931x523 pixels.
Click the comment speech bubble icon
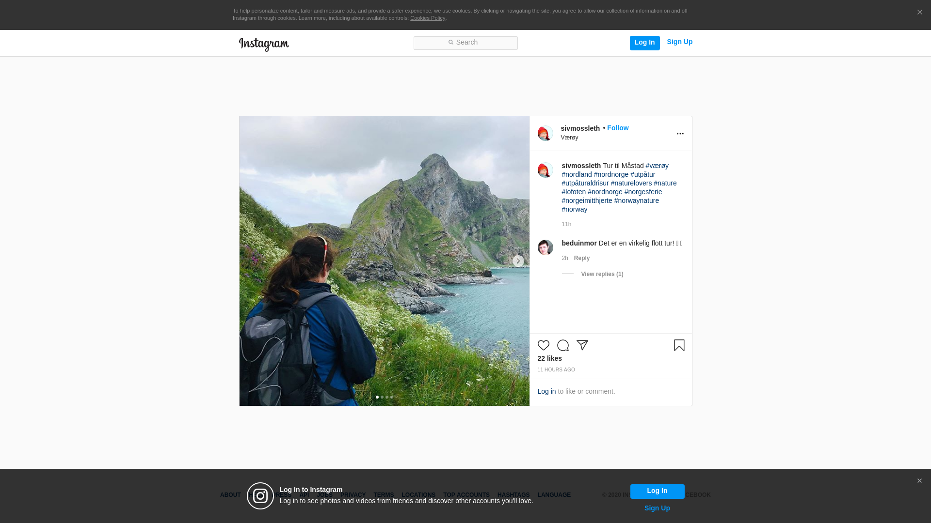562,345
